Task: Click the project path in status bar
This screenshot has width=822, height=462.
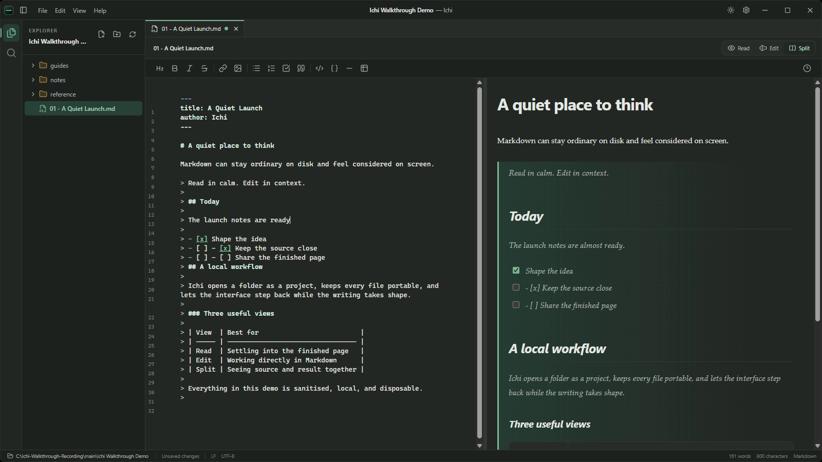Action: (x=78, y=456)
